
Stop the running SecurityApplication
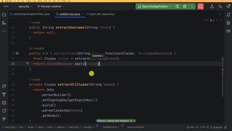(x=200, y=7)
